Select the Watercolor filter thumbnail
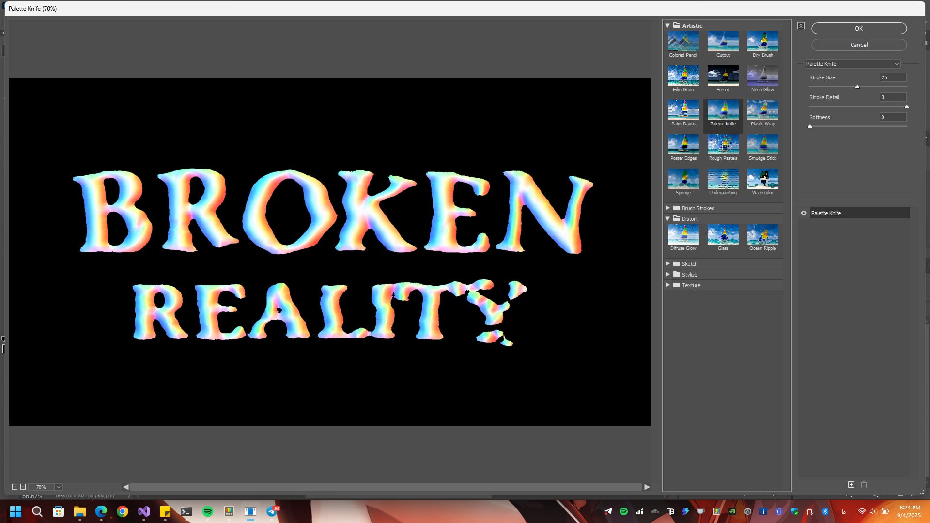Screen dimensions: 930x523 tap(762, 179)
